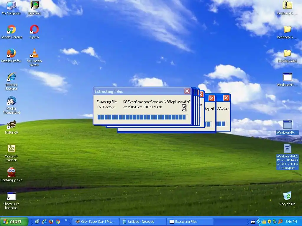Click Show Desktop in Quick Launch
Screen dimensions: 302x226
(37, 222)
